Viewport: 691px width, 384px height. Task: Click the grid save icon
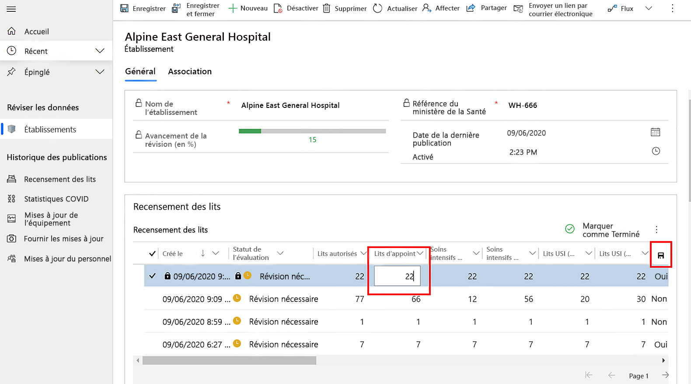(x=661, y=256)
